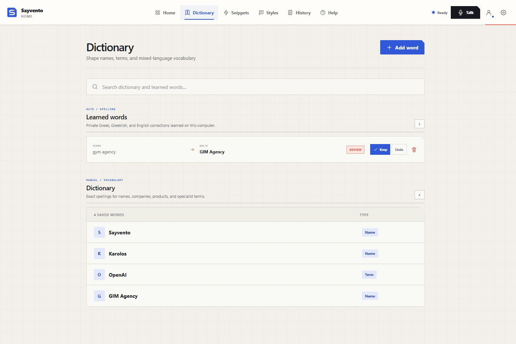Screen dimensions: 516x344
Task: Select the GIM Agency dictionary entry
Action: coord(255,296)
